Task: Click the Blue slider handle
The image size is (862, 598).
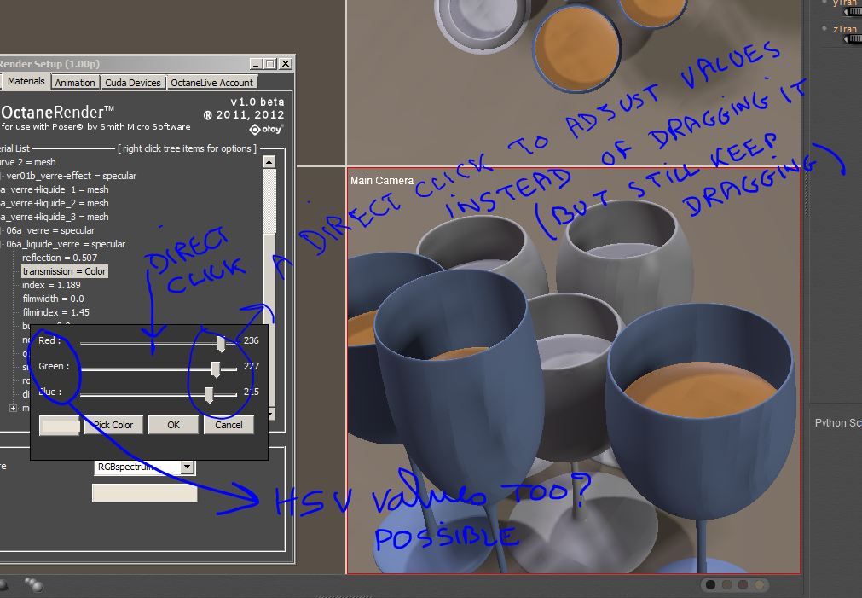Action: tap(208, 395)
